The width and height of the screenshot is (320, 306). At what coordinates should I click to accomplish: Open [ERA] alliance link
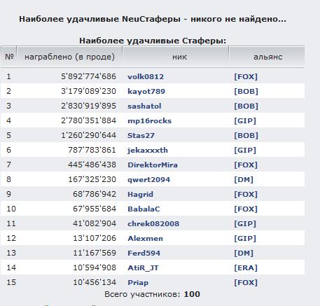click(246, 267)
